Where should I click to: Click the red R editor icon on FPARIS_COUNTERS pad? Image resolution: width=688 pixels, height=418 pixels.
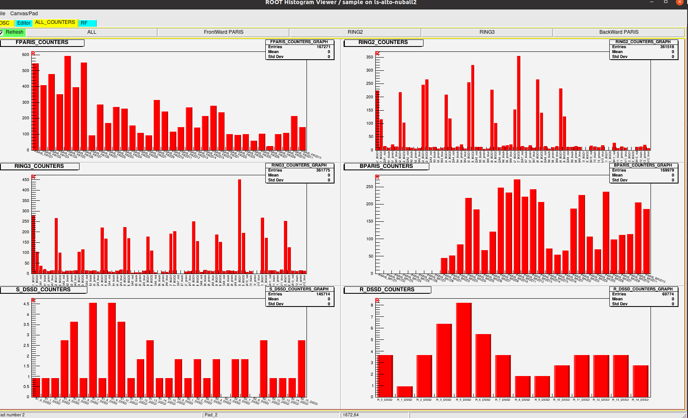[33, 53]
